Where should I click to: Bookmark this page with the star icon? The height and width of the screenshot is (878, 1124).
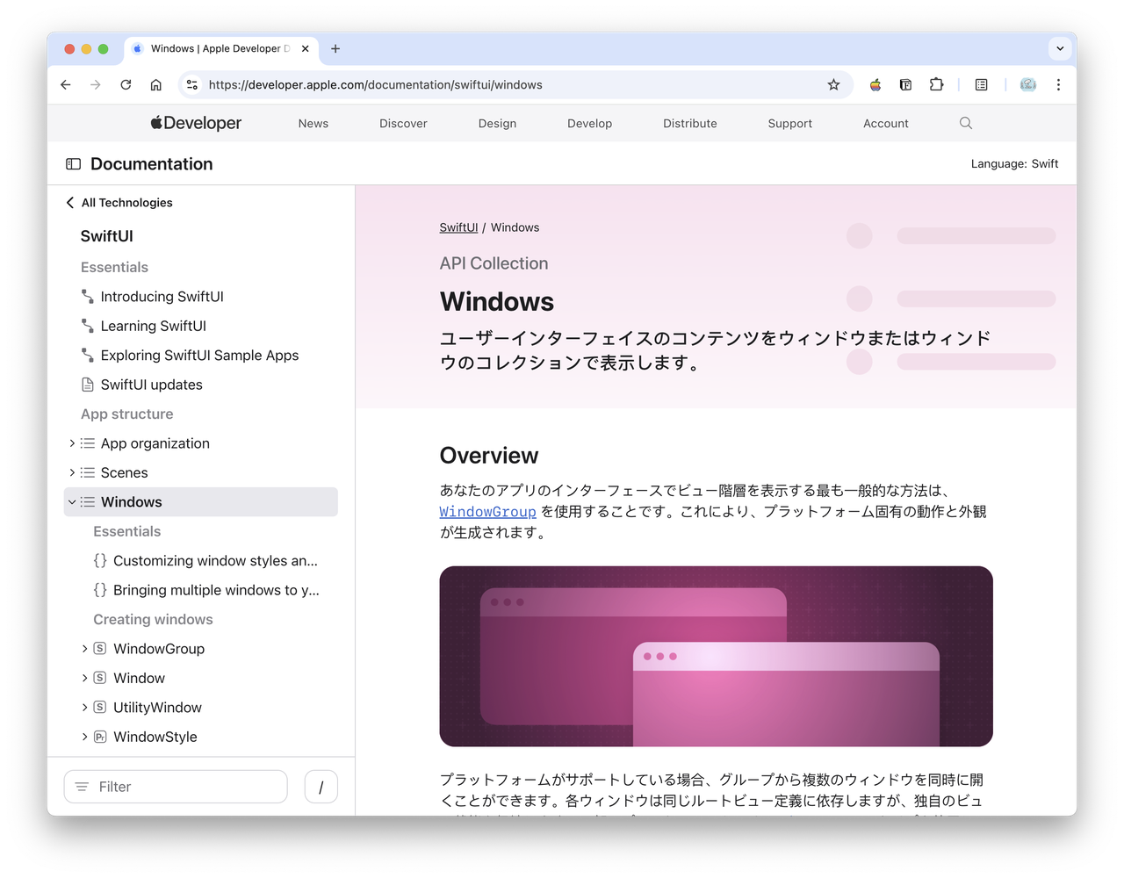(x=833, y=85)
